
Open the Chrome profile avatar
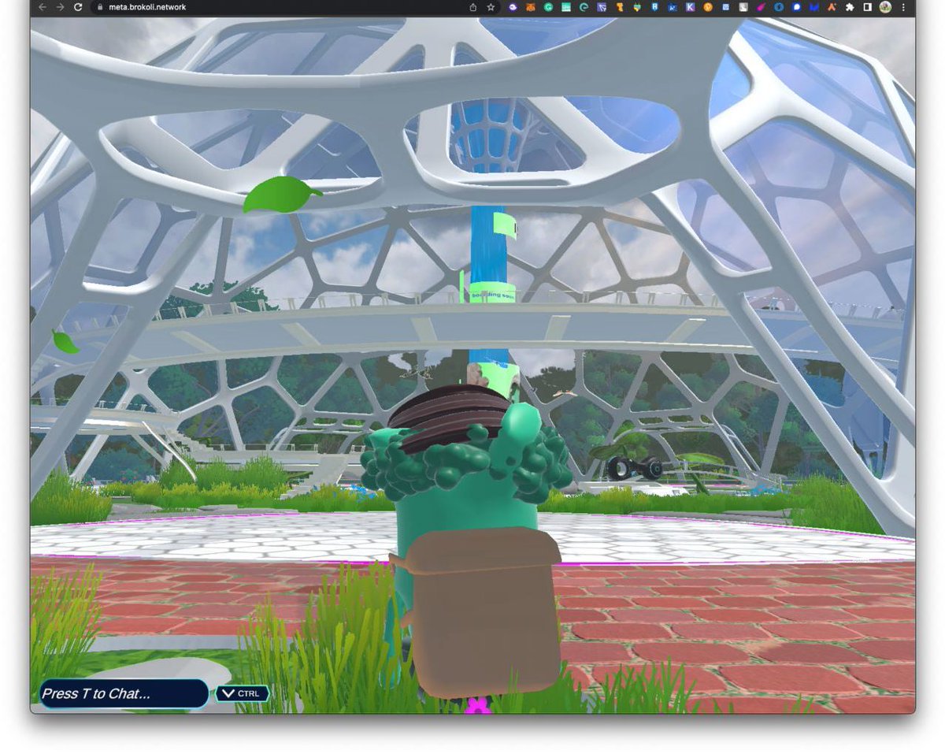[x=885, y=7]
